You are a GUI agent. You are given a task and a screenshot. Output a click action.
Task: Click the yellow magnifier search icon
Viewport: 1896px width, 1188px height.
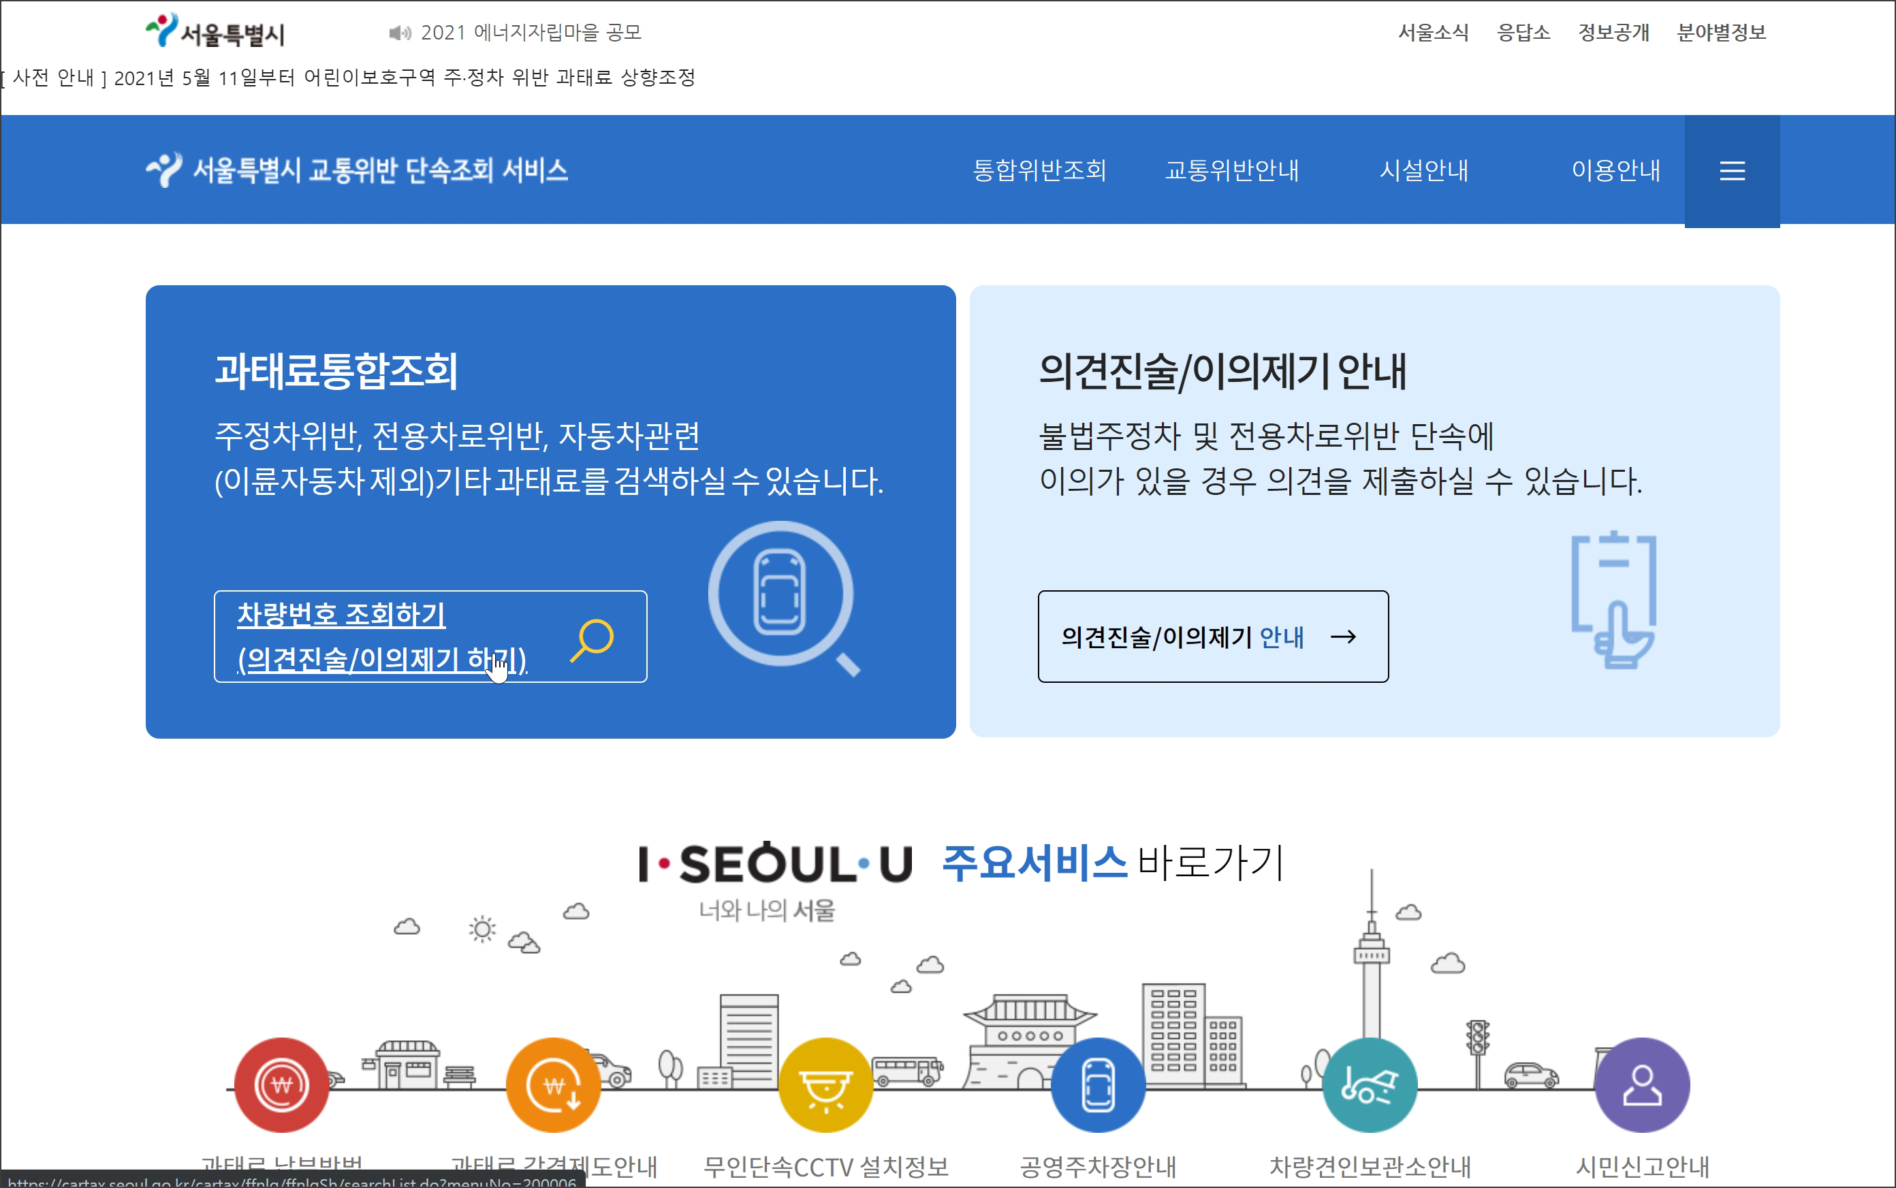tap(592, 639)
